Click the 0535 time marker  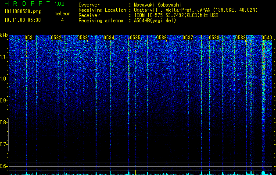point(135,38)
